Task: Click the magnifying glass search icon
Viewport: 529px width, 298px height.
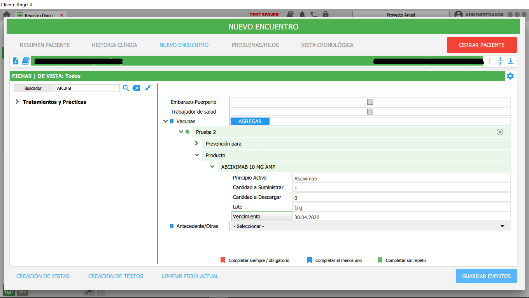Action: pos(126,88)
